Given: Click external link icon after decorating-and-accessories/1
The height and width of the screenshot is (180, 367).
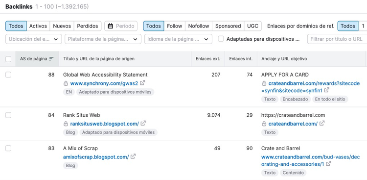Looking at the screenshot, I should pyautogui.click(x=329, y=164).
